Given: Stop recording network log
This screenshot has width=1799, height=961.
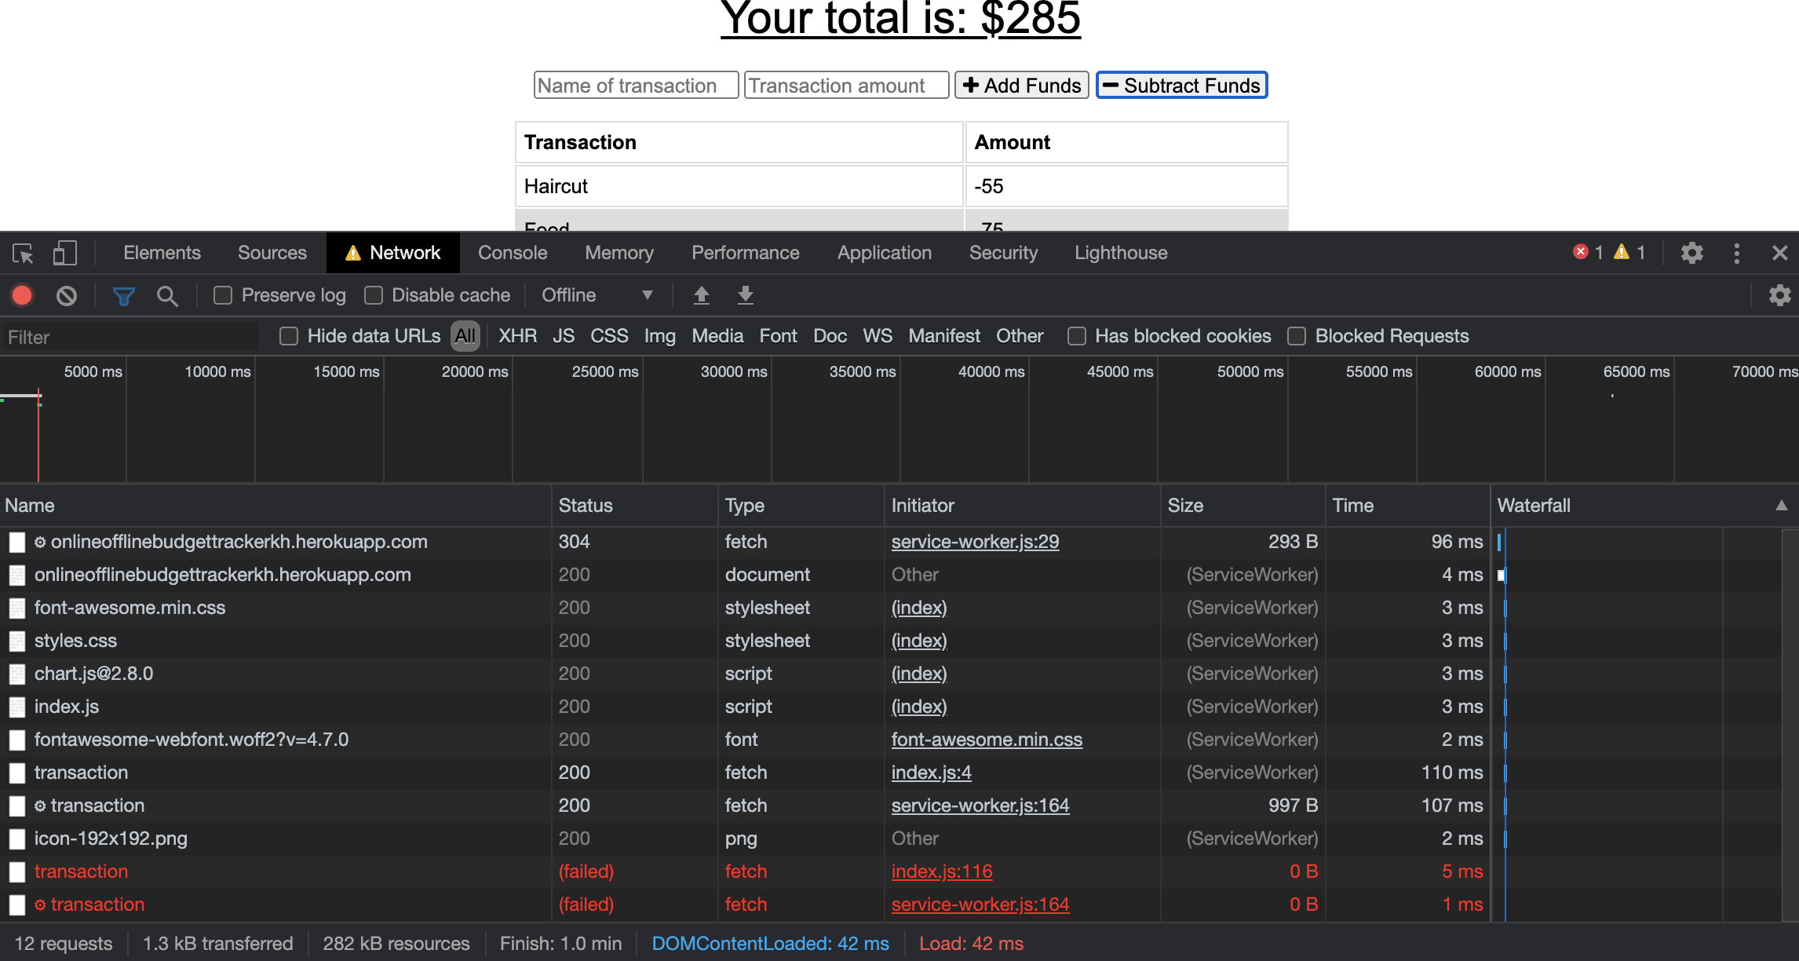Looking at the screenshot, I should (22, 295).
